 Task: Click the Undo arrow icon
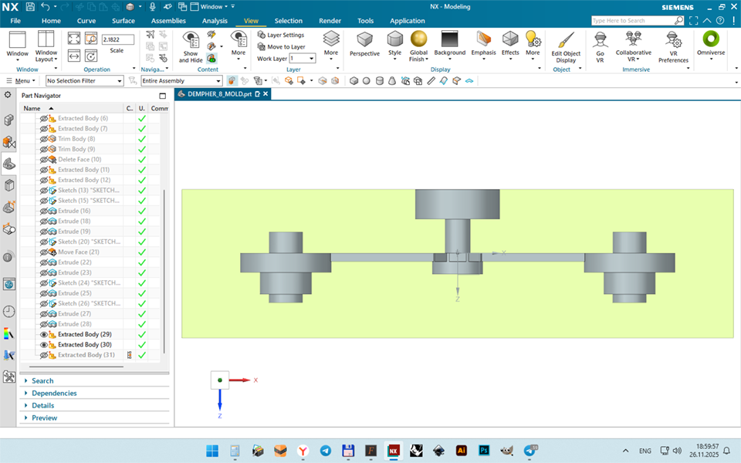pos(46,7)
